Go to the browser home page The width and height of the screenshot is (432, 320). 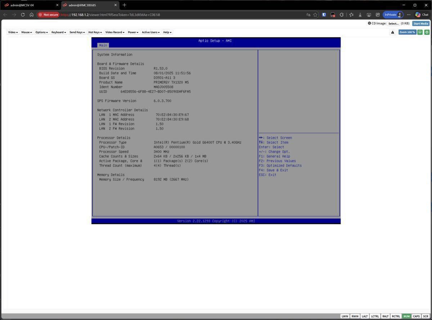click(x=31, y=15)
